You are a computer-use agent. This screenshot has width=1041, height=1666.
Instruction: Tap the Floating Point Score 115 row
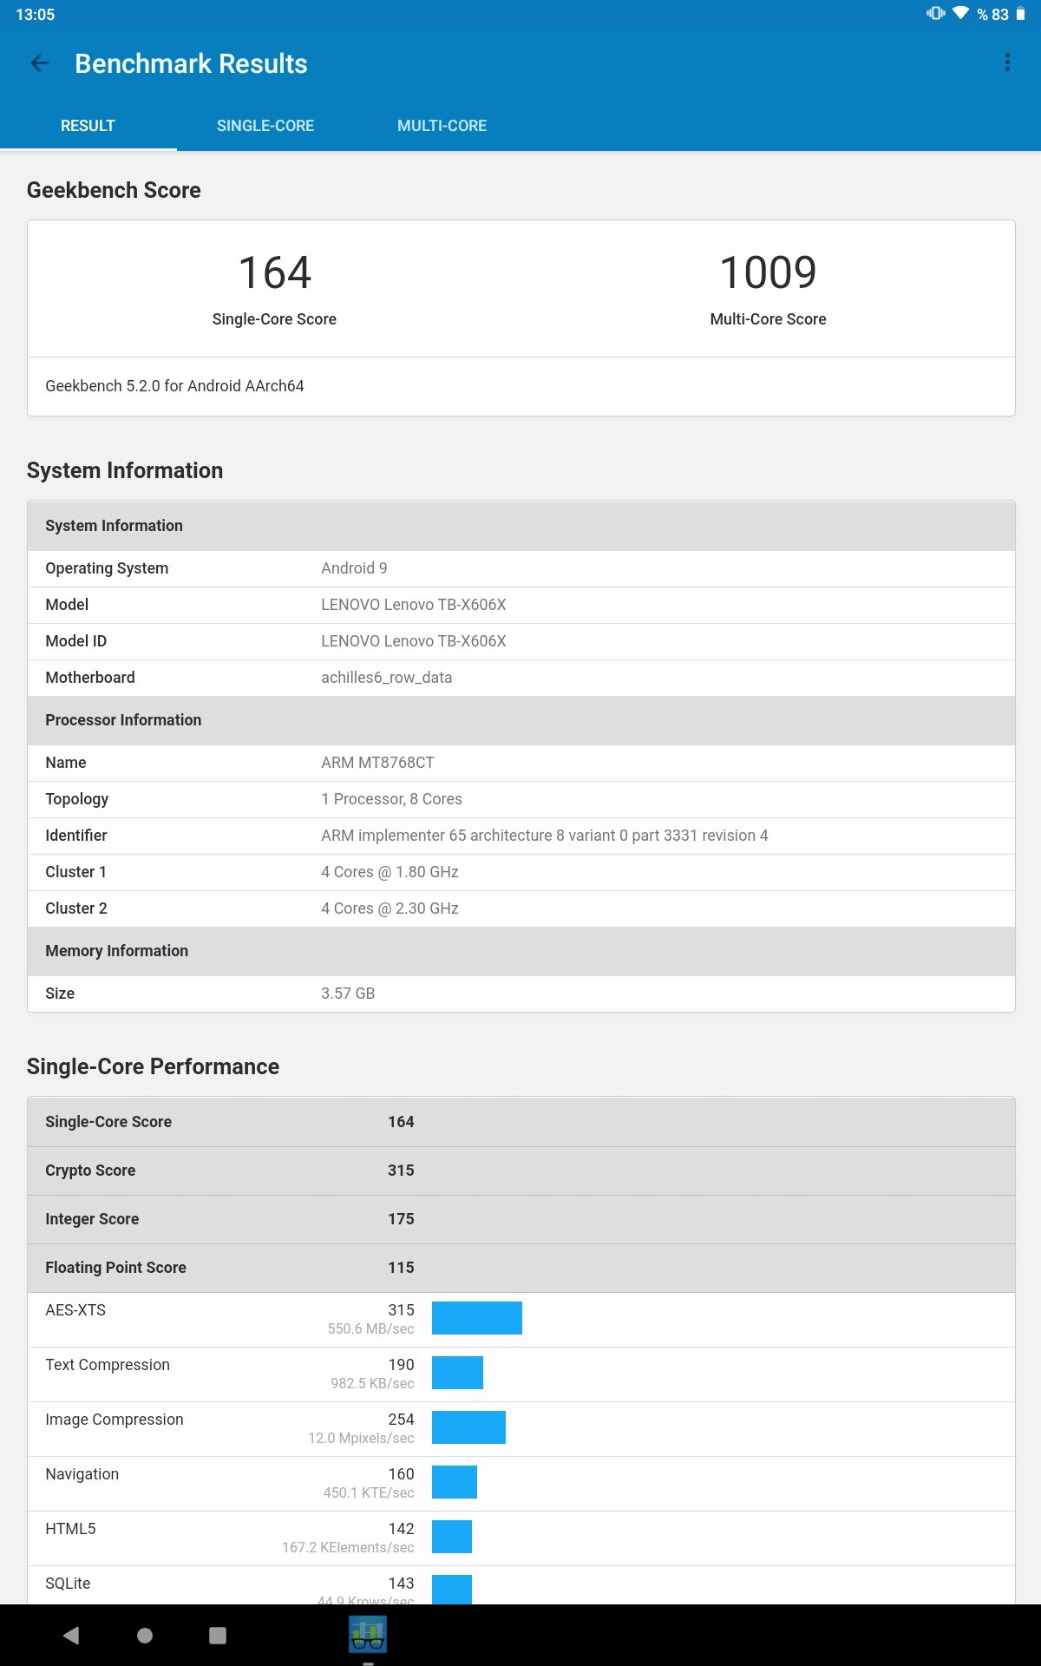(x=520, y=1268)
